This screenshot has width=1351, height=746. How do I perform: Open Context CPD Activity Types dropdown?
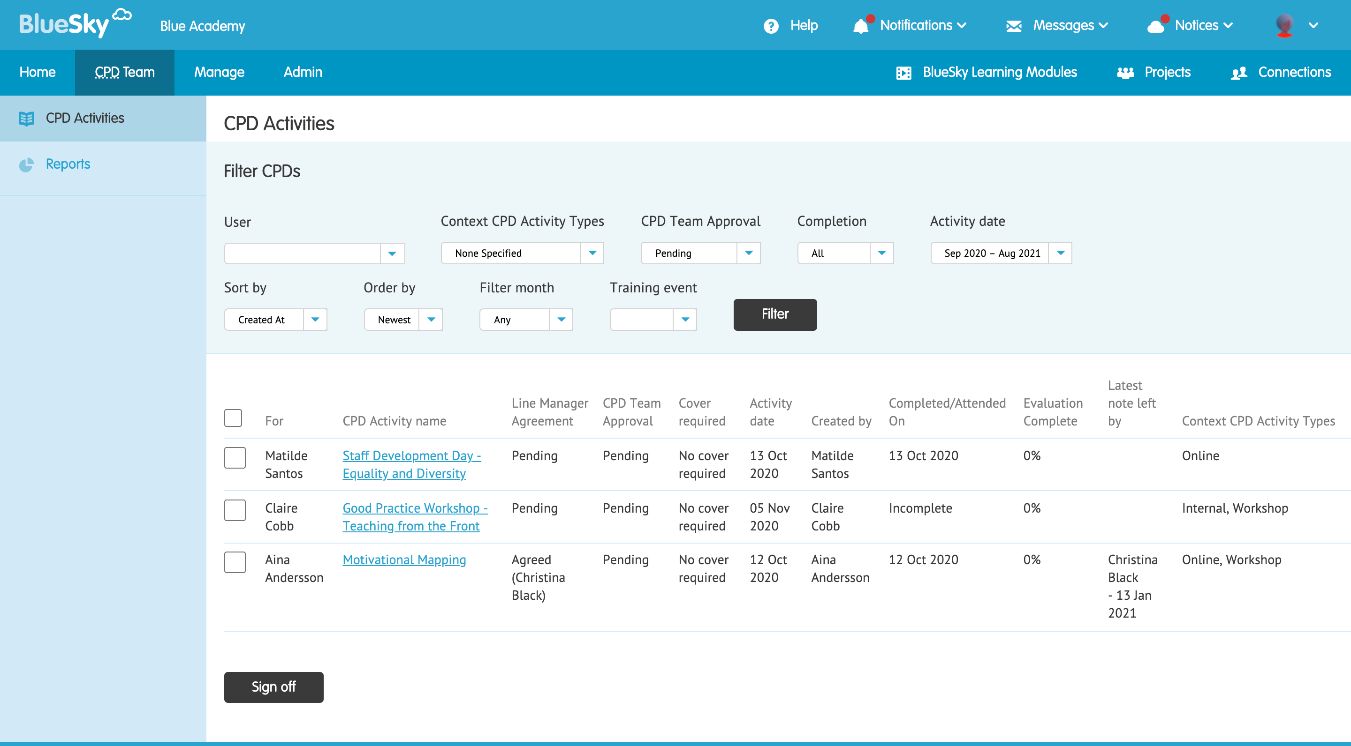[523, 253]
